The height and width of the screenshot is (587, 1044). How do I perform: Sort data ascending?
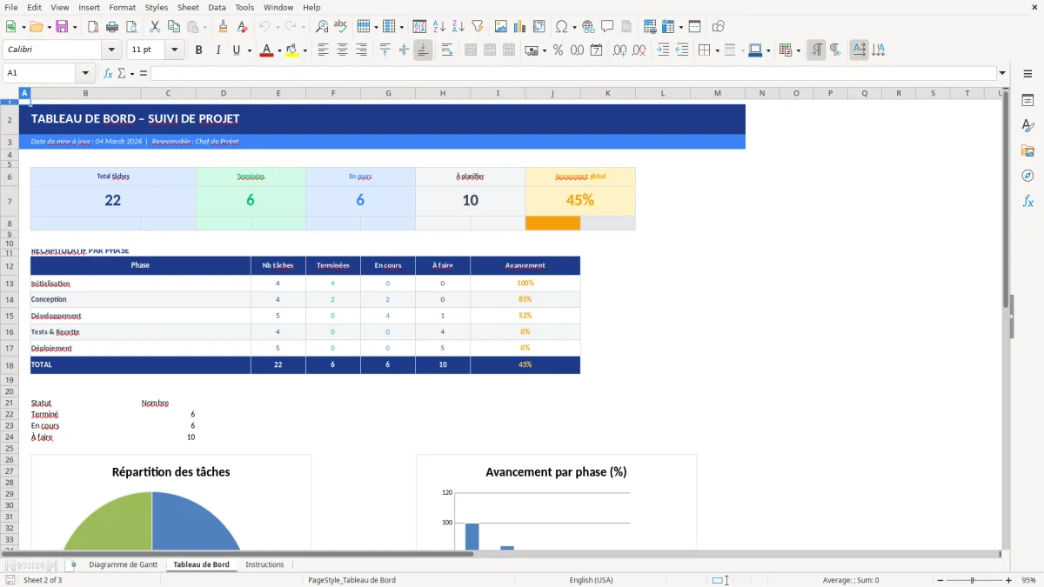(x=438, y=26)
